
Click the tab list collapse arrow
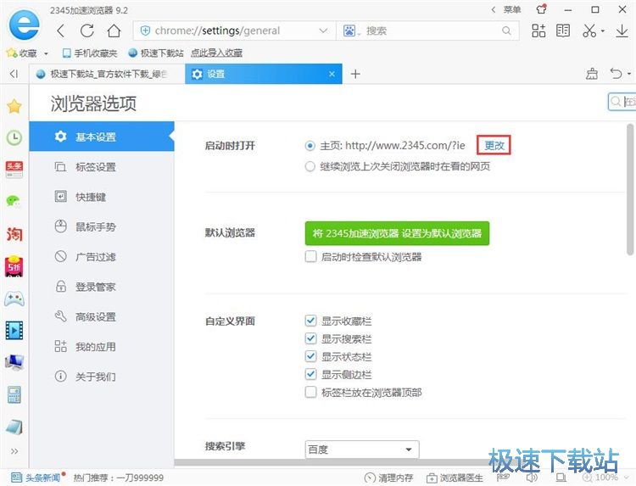(14, 74)
